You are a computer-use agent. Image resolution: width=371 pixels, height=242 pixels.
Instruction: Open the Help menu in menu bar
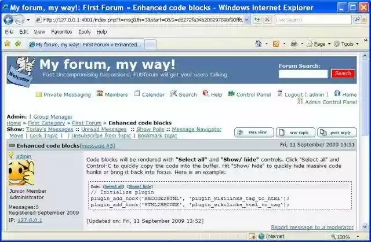[101, 32]
